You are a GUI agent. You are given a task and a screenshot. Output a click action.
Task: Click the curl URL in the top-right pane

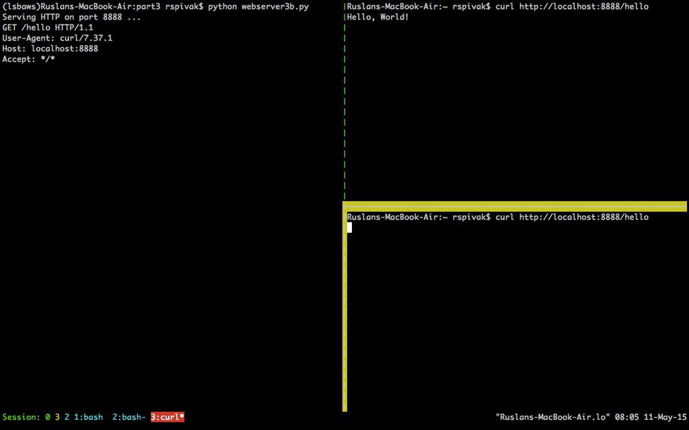584,7
